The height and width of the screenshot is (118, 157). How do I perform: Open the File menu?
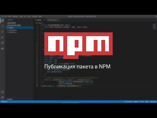(x=6, y=16)
